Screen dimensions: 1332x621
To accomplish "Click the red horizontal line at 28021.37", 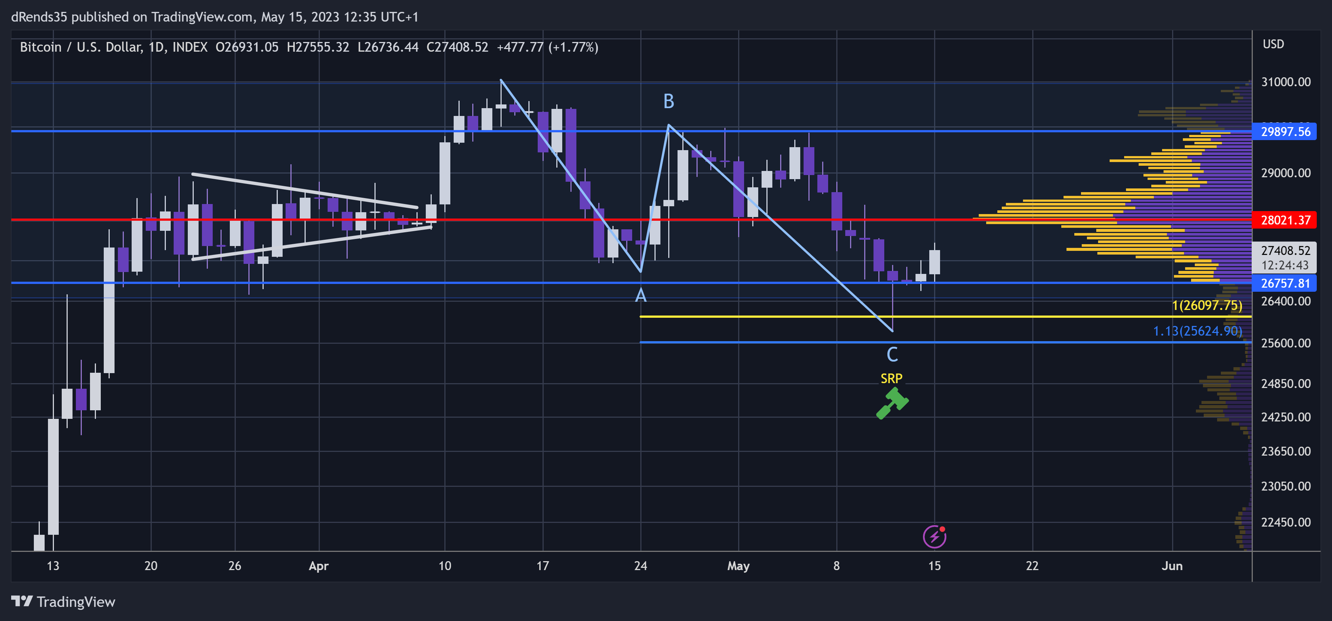I will point(631,220).
